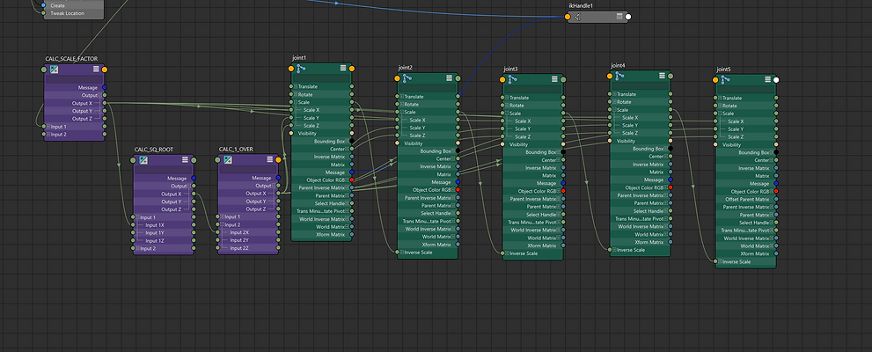Expand Inverse Scale attribute on joint4
The image size is (872, 352).
(614, 250)
